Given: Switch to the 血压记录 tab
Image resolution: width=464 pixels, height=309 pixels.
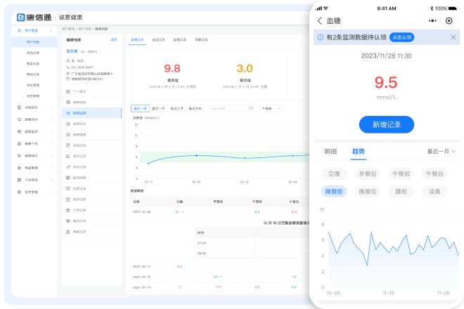Looking at the screenshot, I should click(159, 39).
